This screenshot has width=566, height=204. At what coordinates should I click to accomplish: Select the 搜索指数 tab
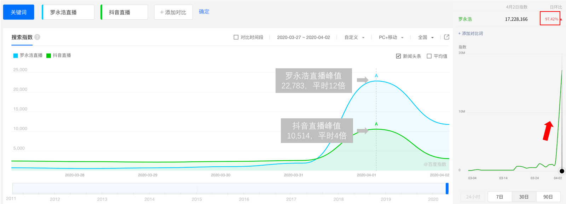[x=22, y=37]
